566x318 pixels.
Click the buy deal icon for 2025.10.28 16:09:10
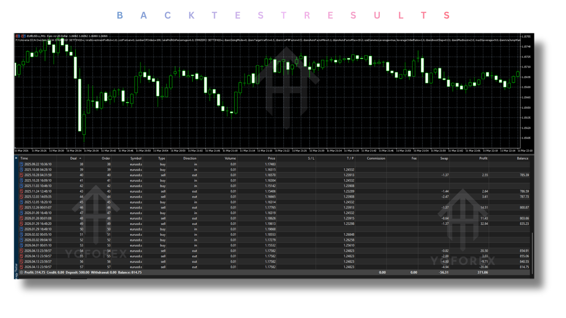pos(21,180)
